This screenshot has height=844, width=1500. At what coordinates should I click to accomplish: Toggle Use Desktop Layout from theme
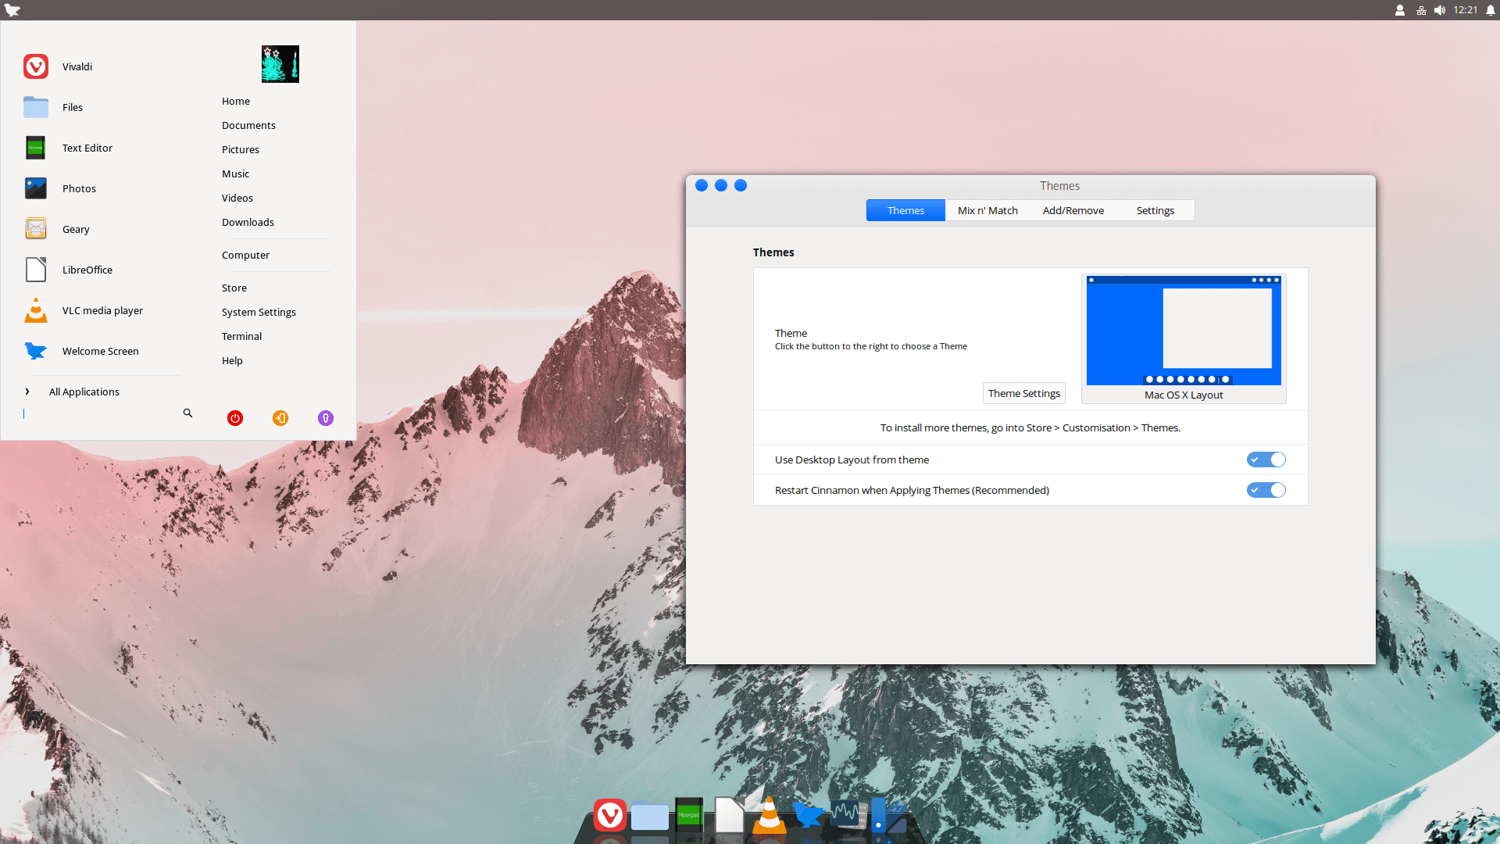[1266, 460]
